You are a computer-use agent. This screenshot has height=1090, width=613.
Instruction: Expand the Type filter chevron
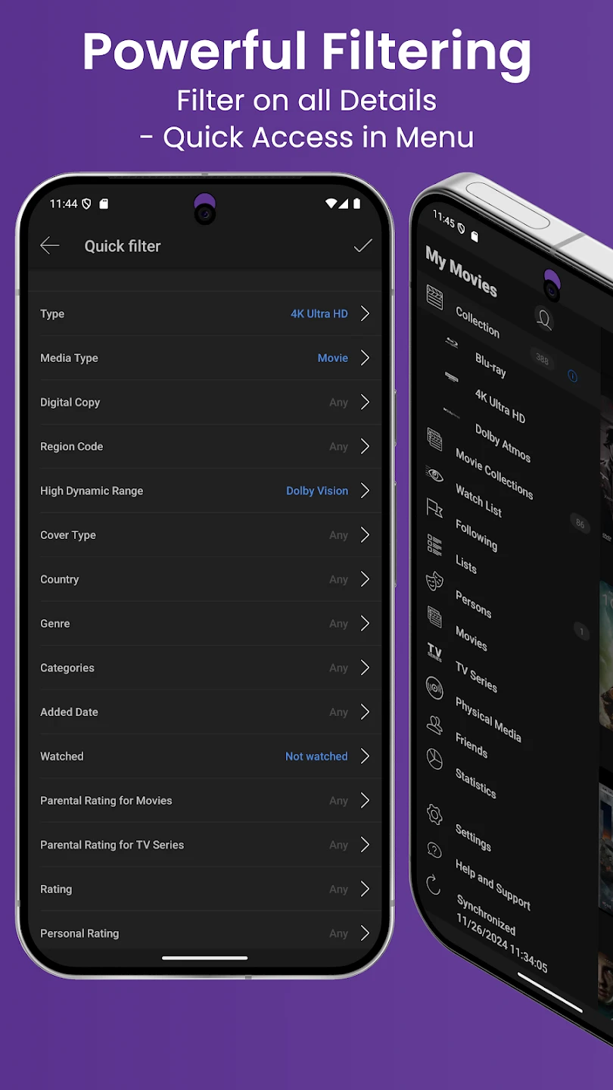point(365,313)
